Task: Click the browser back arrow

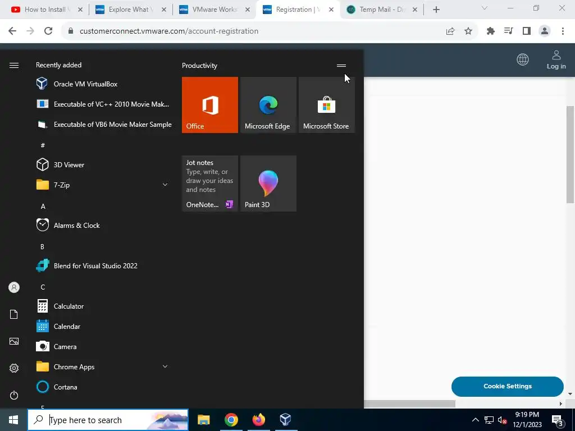Action: click(12, 31)
